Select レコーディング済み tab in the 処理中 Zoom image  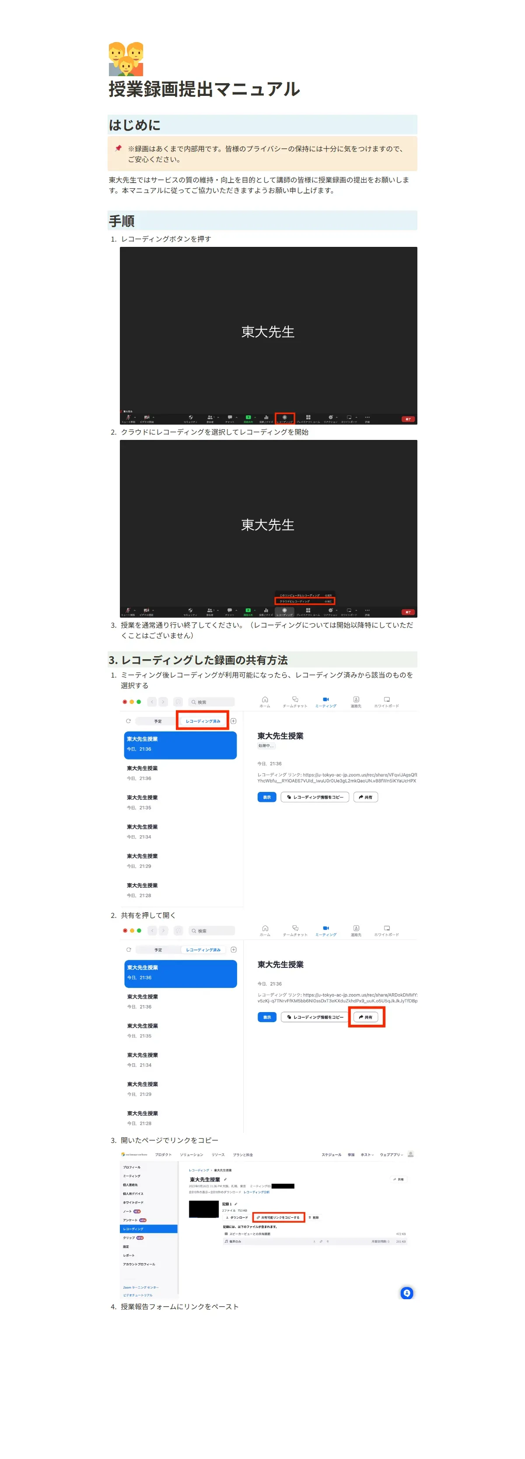(x=203, y=721)
